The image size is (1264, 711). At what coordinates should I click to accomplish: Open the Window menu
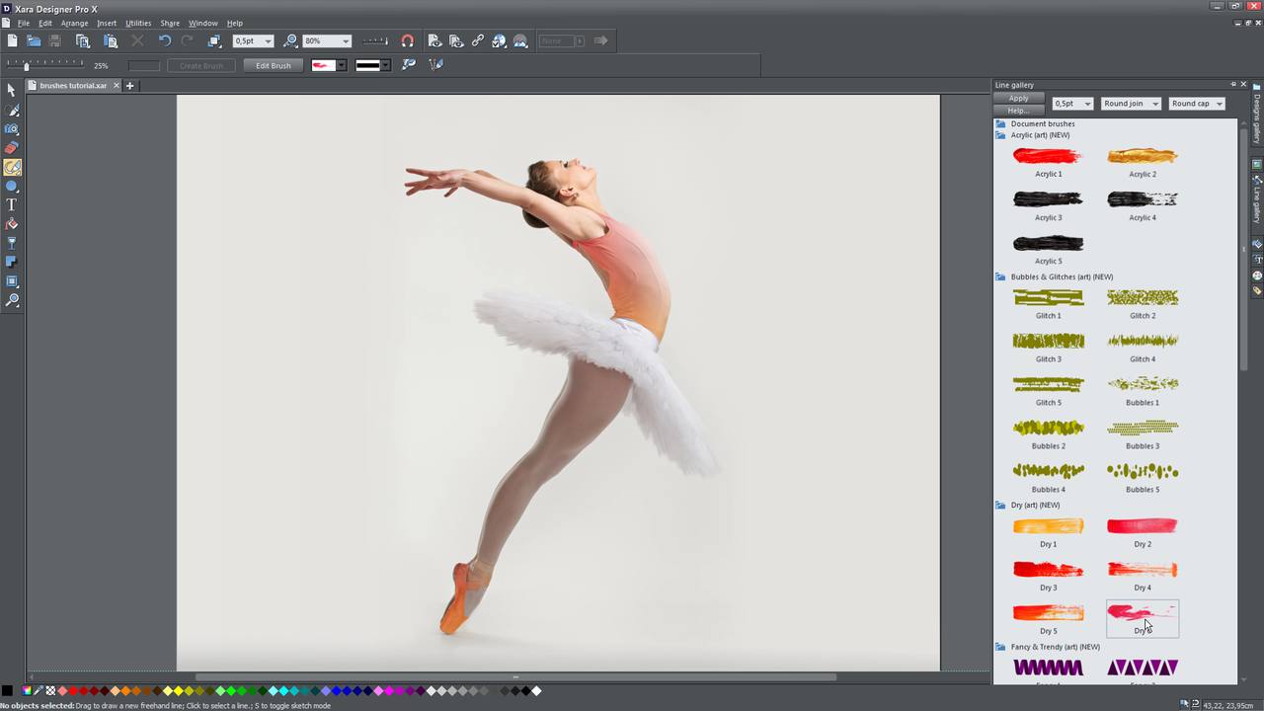203,23
